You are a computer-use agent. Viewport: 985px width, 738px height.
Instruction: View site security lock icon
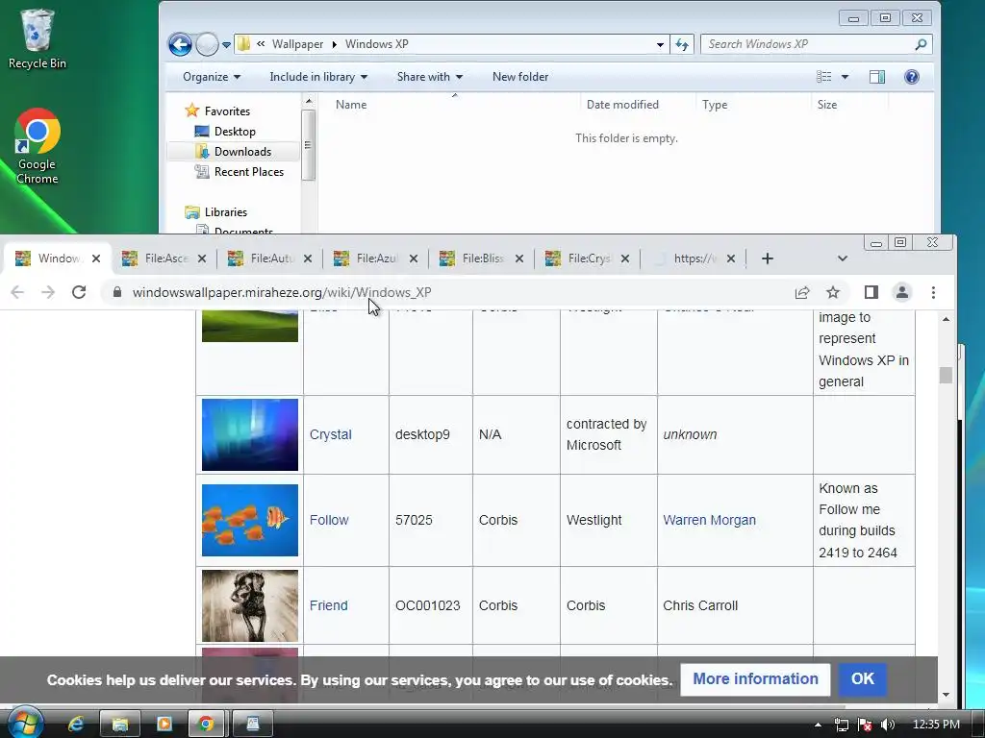116,292
